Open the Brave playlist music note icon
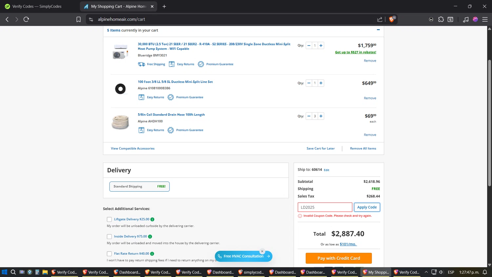Image resolution: width=492 pixels, height=277 pixels. 466,19
